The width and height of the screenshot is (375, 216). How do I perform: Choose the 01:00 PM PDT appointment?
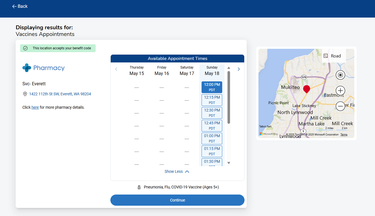(212, 139)
